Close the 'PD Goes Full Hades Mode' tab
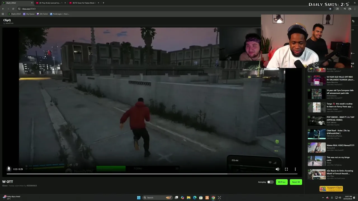The image size is (358, 201). coord(98,3)
